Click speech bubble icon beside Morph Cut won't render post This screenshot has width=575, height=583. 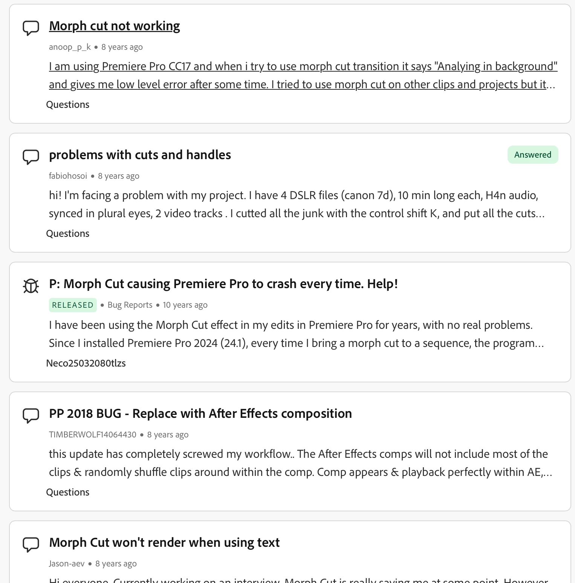[31, 545]
